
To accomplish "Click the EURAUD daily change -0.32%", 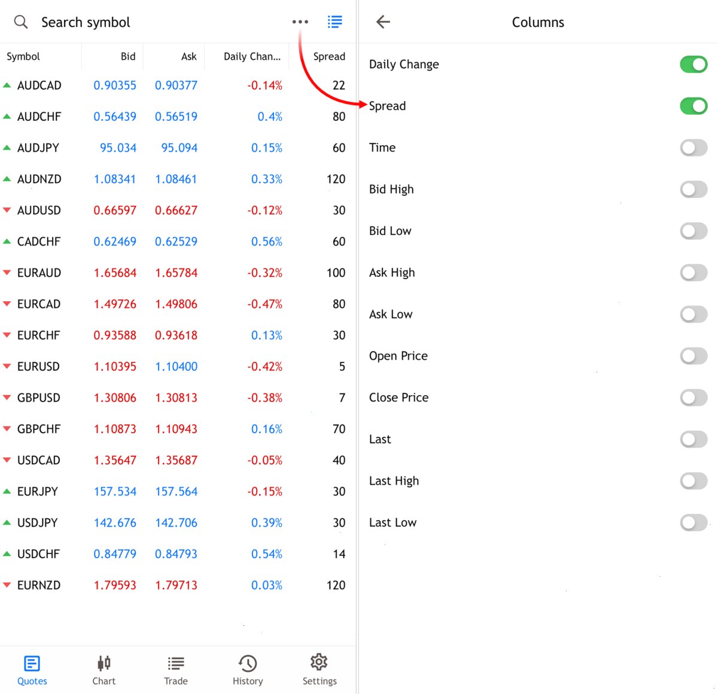I will 264,273.
